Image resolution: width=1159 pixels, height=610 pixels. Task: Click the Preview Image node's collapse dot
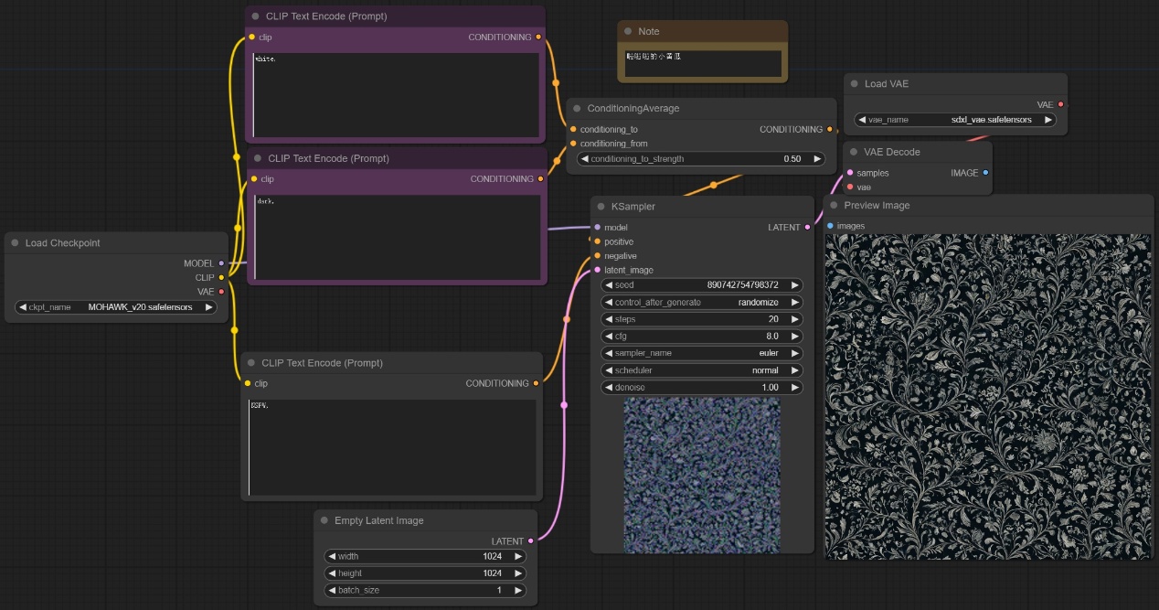point(834,206)
